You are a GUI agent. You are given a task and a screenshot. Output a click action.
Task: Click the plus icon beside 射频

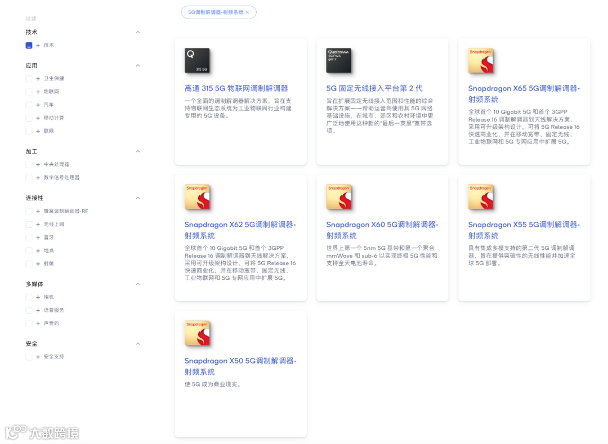(x=38, y=264)
